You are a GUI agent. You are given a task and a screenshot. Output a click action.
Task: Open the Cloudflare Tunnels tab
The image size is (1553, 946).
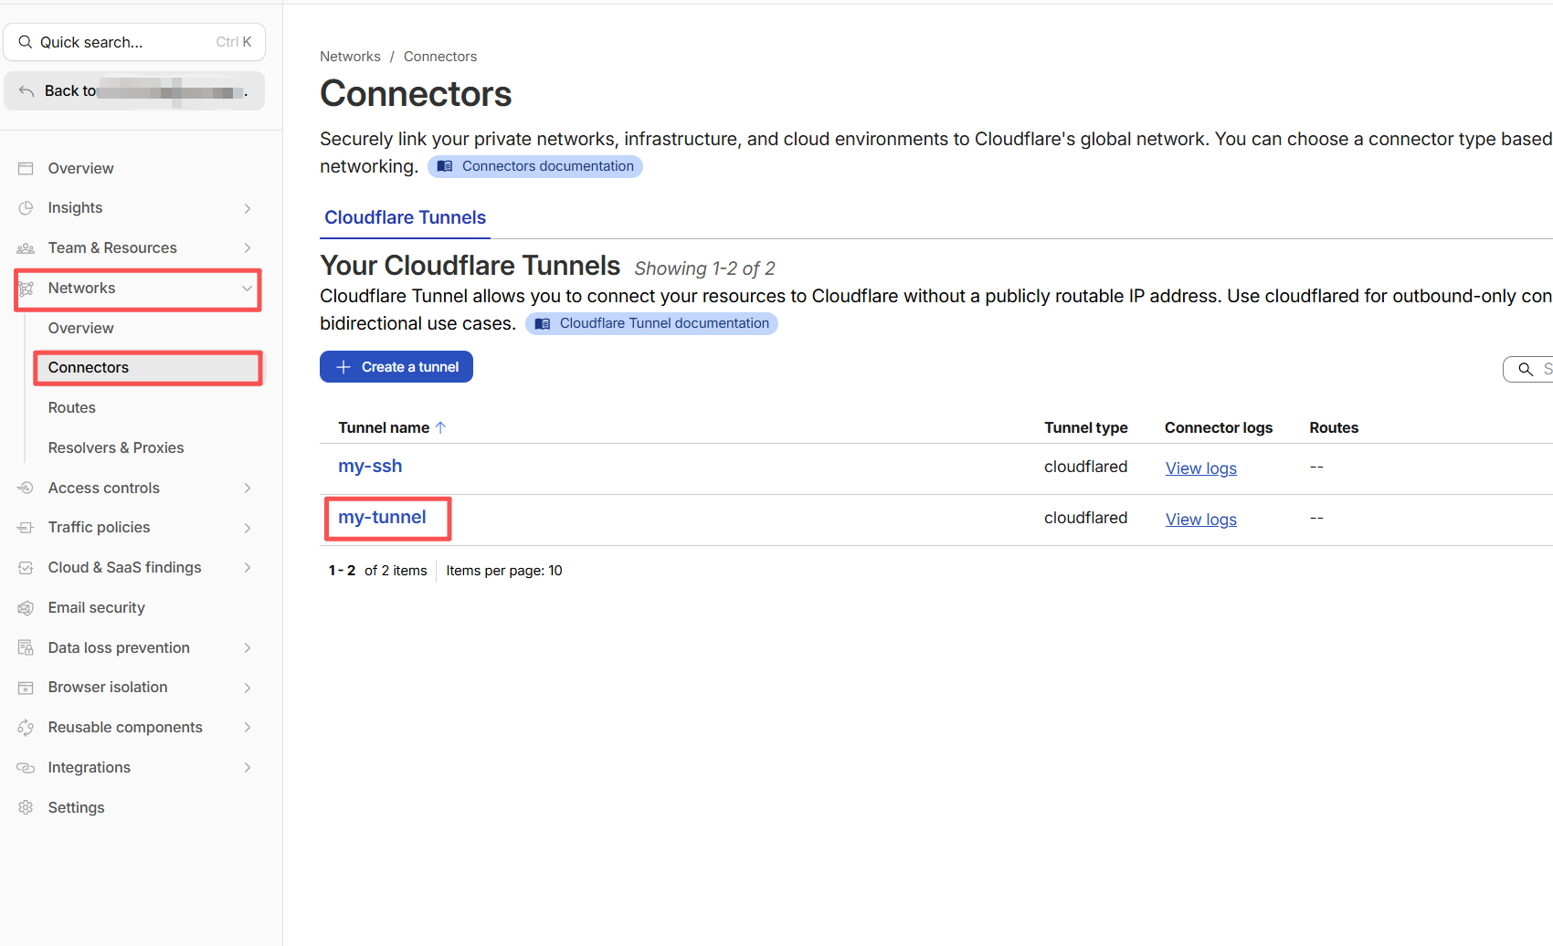coord(405,218)
